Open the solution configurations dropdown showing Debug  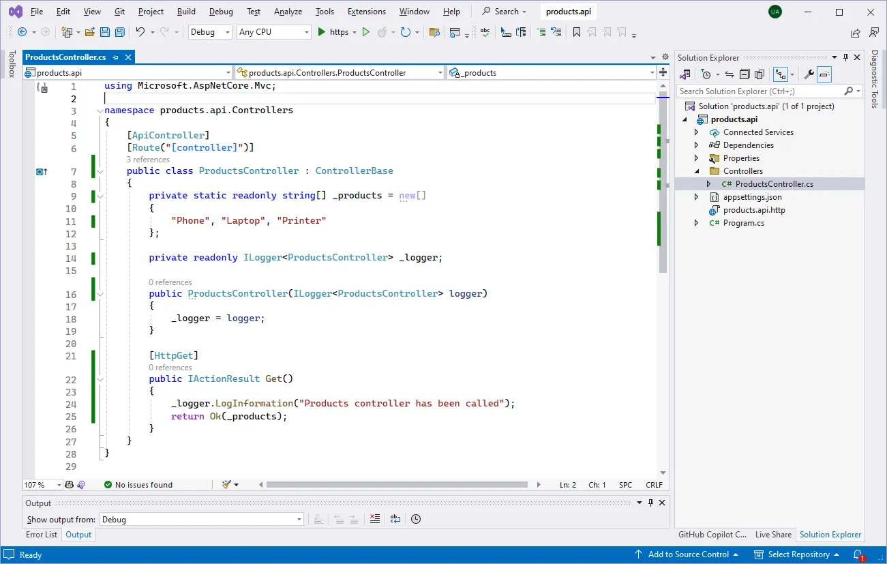209,31
